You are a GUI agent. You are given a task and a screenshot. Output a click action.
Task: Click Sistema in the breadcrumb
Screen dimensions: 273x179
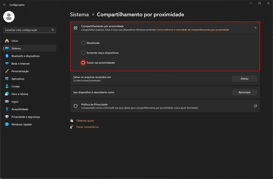click(79, 14)
